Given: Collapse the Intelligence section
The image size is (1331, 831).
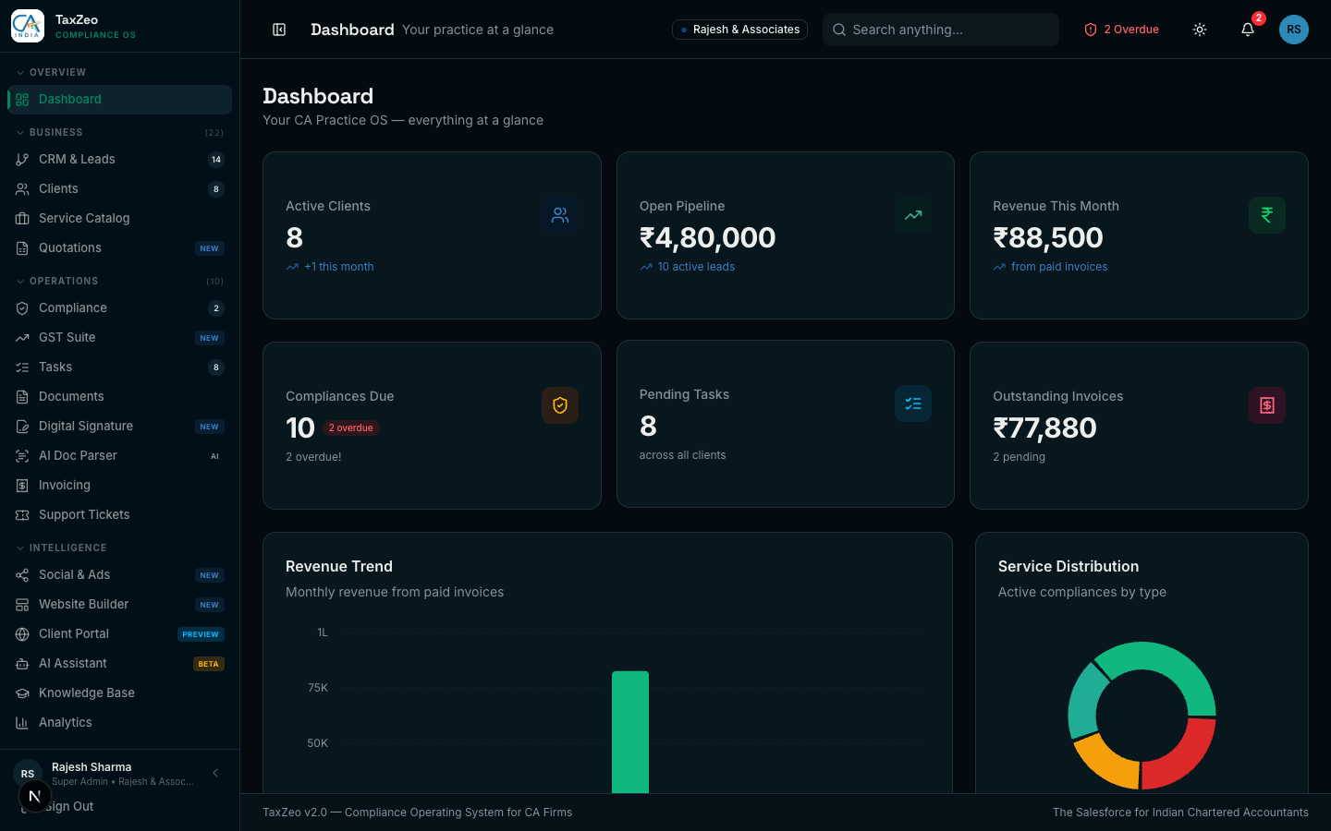Looking at the screenshot, I should pyautogui.click(x=61, y=548).
